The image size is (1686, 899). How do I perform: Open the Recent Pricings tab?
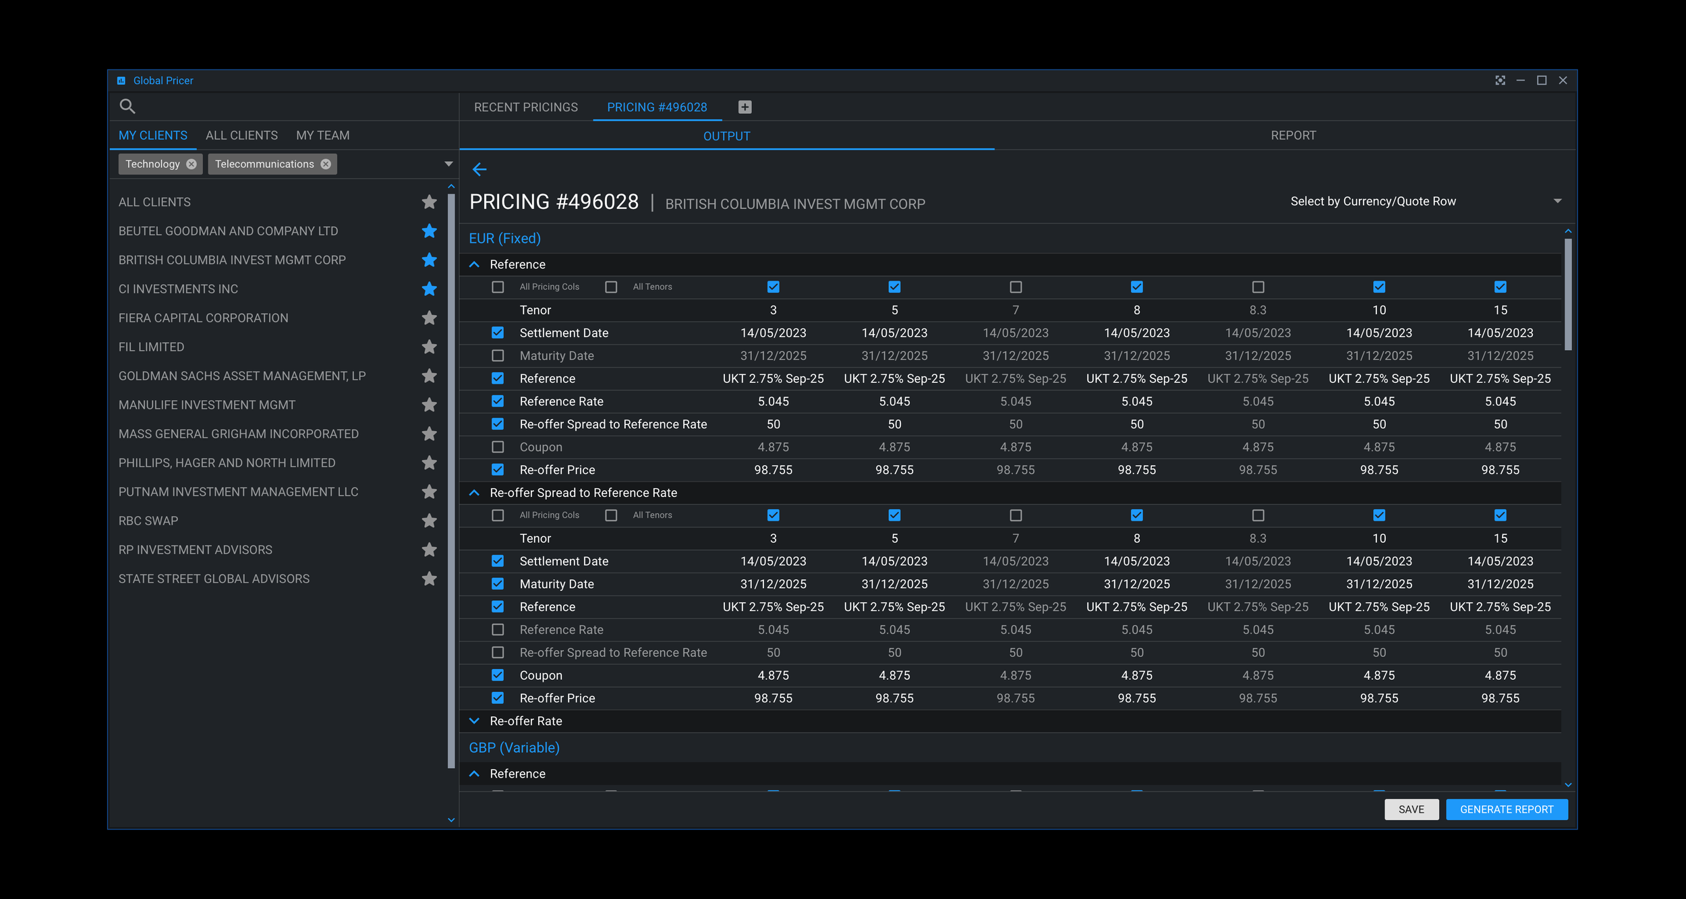coord(525,107)
